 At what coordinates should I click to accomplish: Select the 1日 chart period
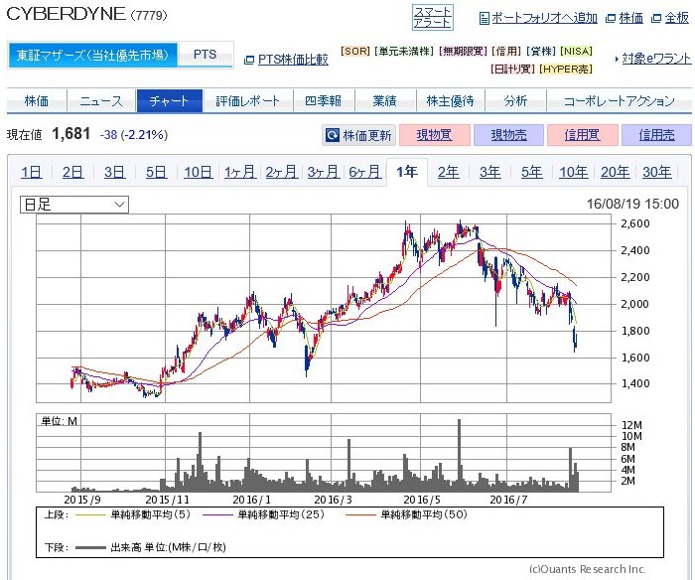pos(32,172)
